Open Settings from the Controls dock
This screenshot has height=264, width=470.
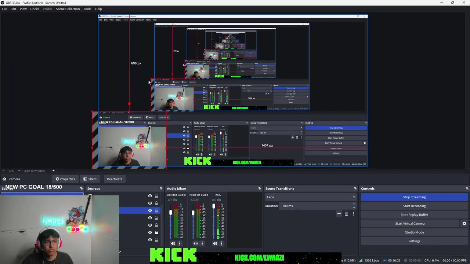414,241
